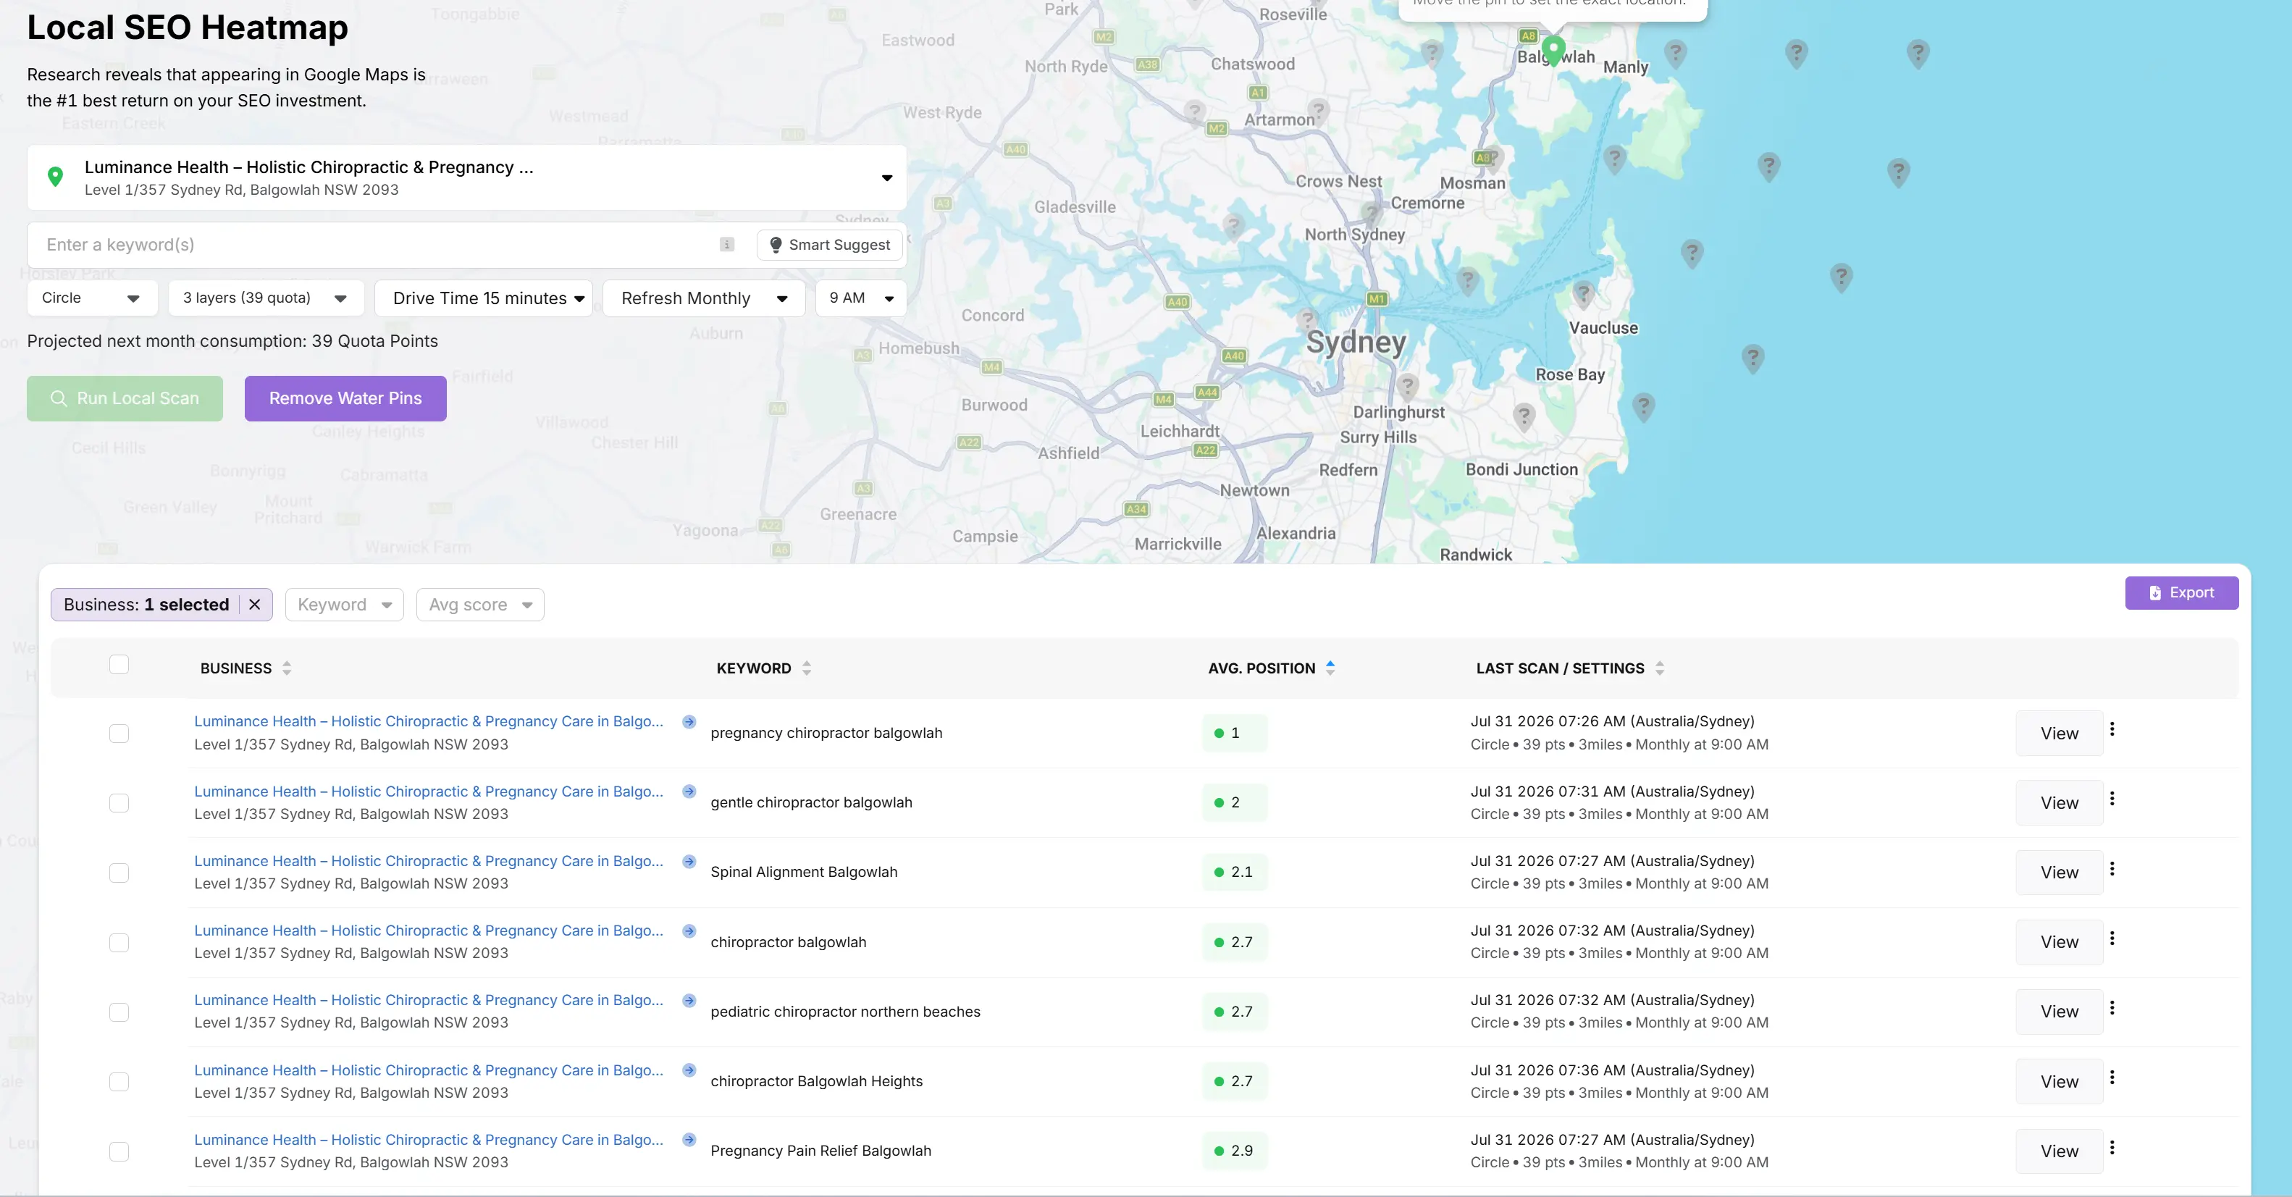This screenshot has width=2292, height=1197.
Task: Open the Drive Time 15 minutes dropdown
Action: coord(483,298)
